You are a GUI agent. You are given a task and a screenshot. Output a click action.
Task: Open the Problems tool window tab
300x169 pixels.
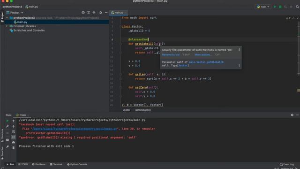click(x=38, y=164)
